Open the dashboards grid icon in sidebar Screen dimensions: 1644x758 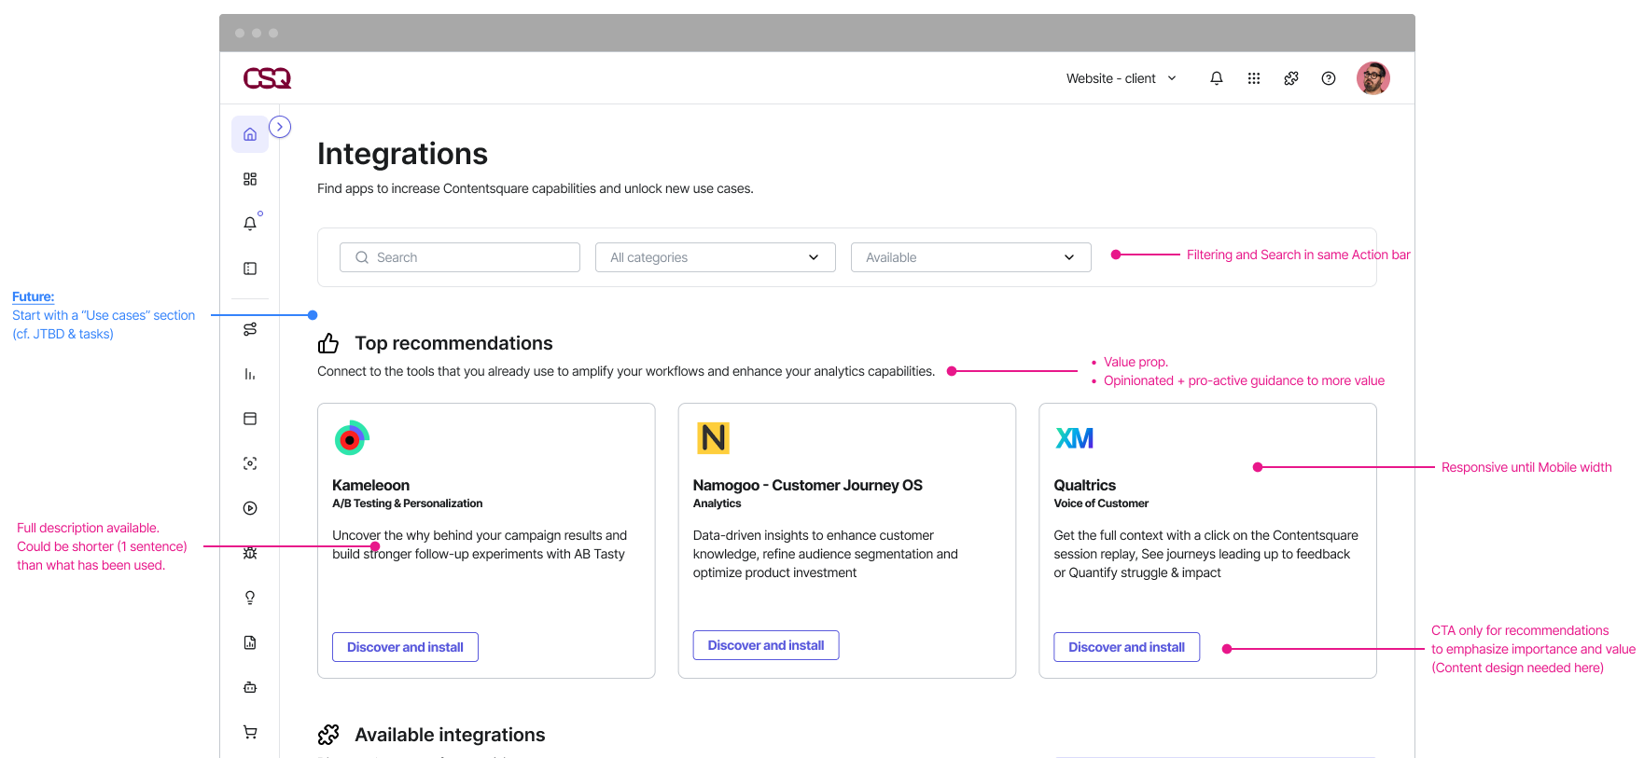tap(250, 179)
